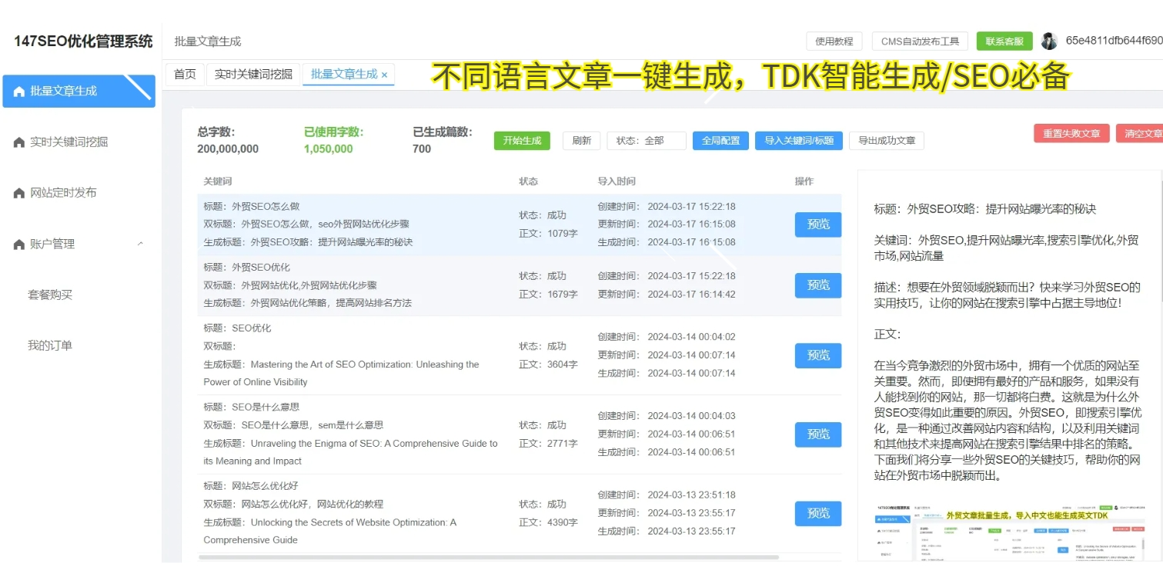Screen dimensions: 1163x566
Task: Click the 刷新 button to refresh
Action: tap(581, 141)
